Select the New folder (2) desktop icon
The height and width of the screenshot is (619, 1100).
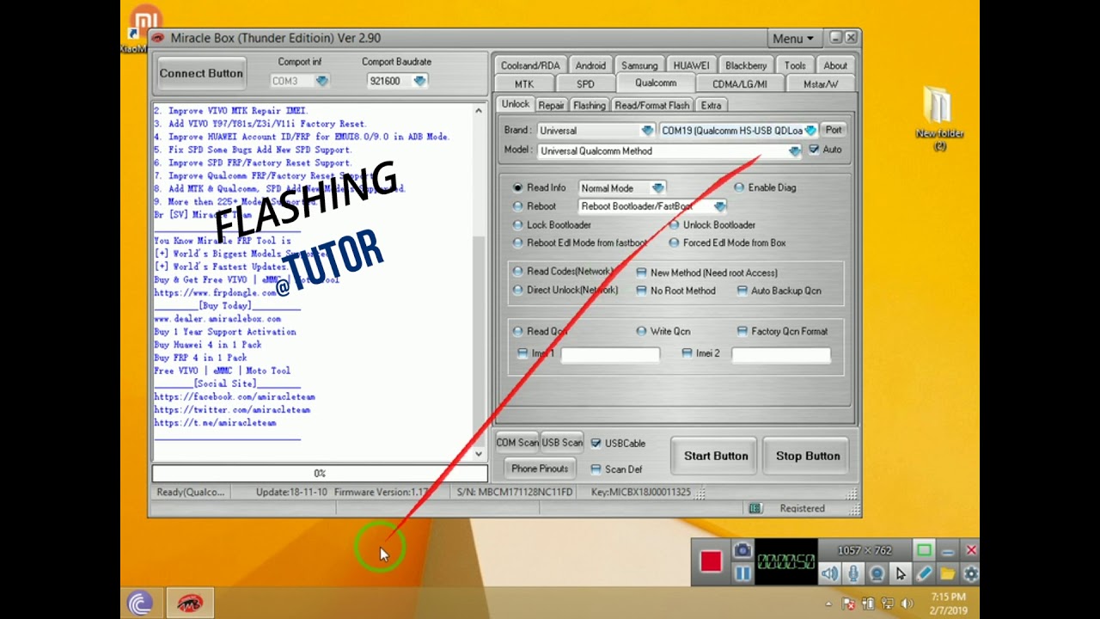point(938,118)
